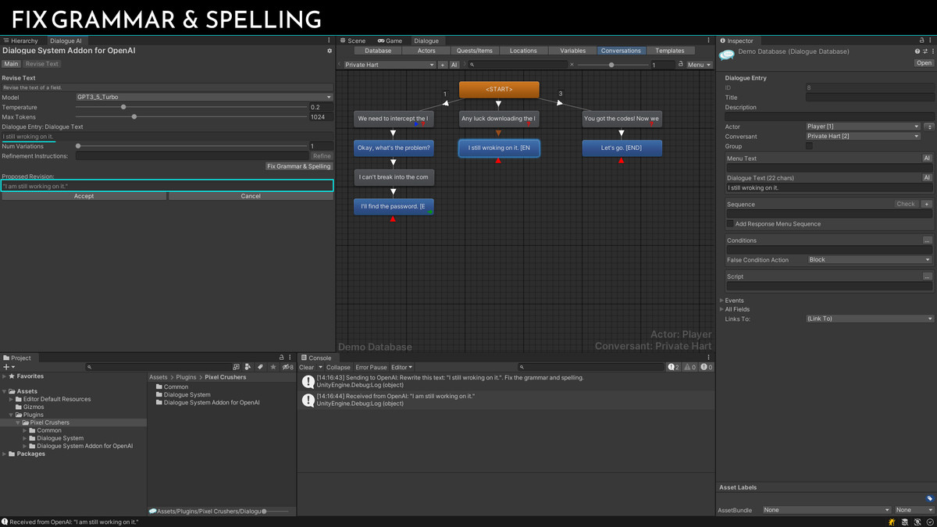Toggle the Inspector lock icon
The image size is (937, 527).
pyautogui.click(x=922, y=41)
